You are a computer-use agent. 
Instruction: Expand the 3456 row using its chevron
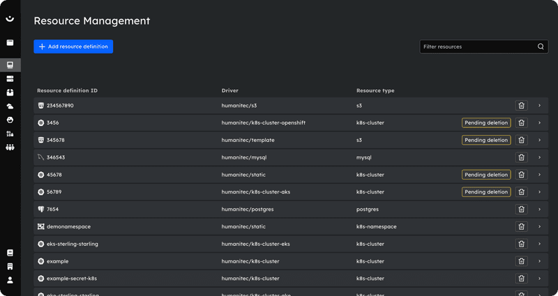click(539, 123)
